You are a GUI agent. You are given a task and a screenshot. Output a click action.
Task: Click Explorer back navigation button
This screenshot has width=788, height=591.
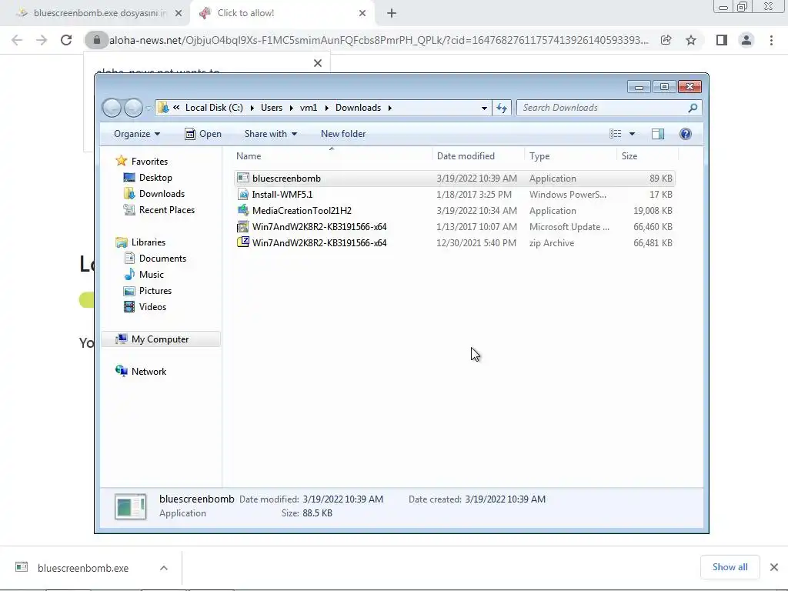click(112, 108)
